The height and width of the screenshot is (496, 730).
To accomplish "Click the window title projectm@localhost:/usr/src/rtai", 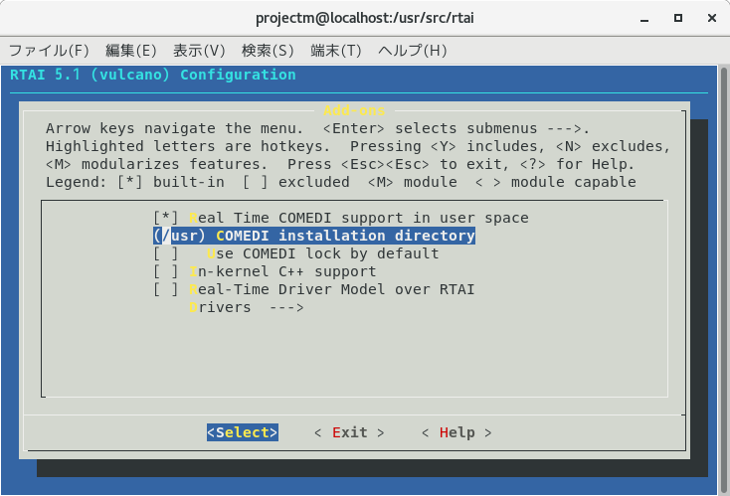I will (x=365, y=18).
